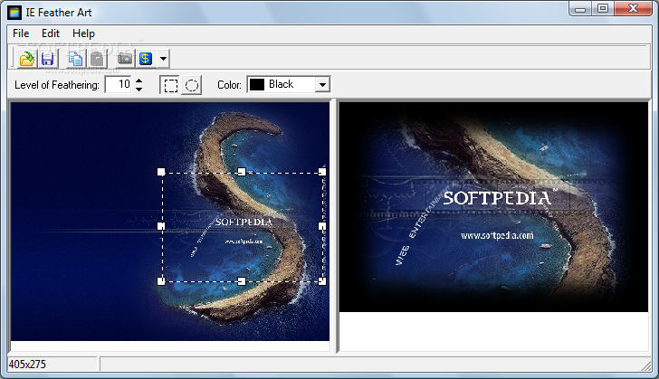Click the 405x275 size text in the status bar
This screenshot has height=379, width=659.
[x=27, y=365]
